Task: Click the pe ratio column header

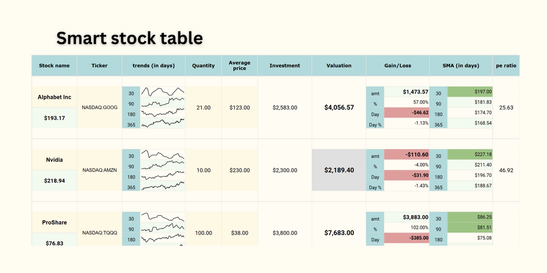Action: 506,66
